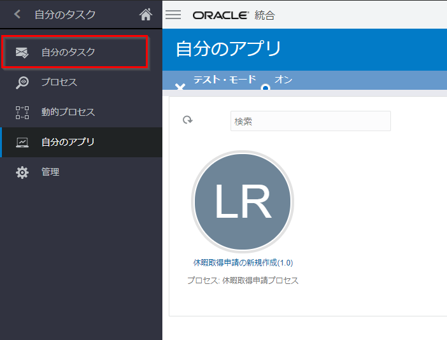Refresh the app list
This screenshot has width=447, height=340.
pyautogui.click(x=188, y=120)
